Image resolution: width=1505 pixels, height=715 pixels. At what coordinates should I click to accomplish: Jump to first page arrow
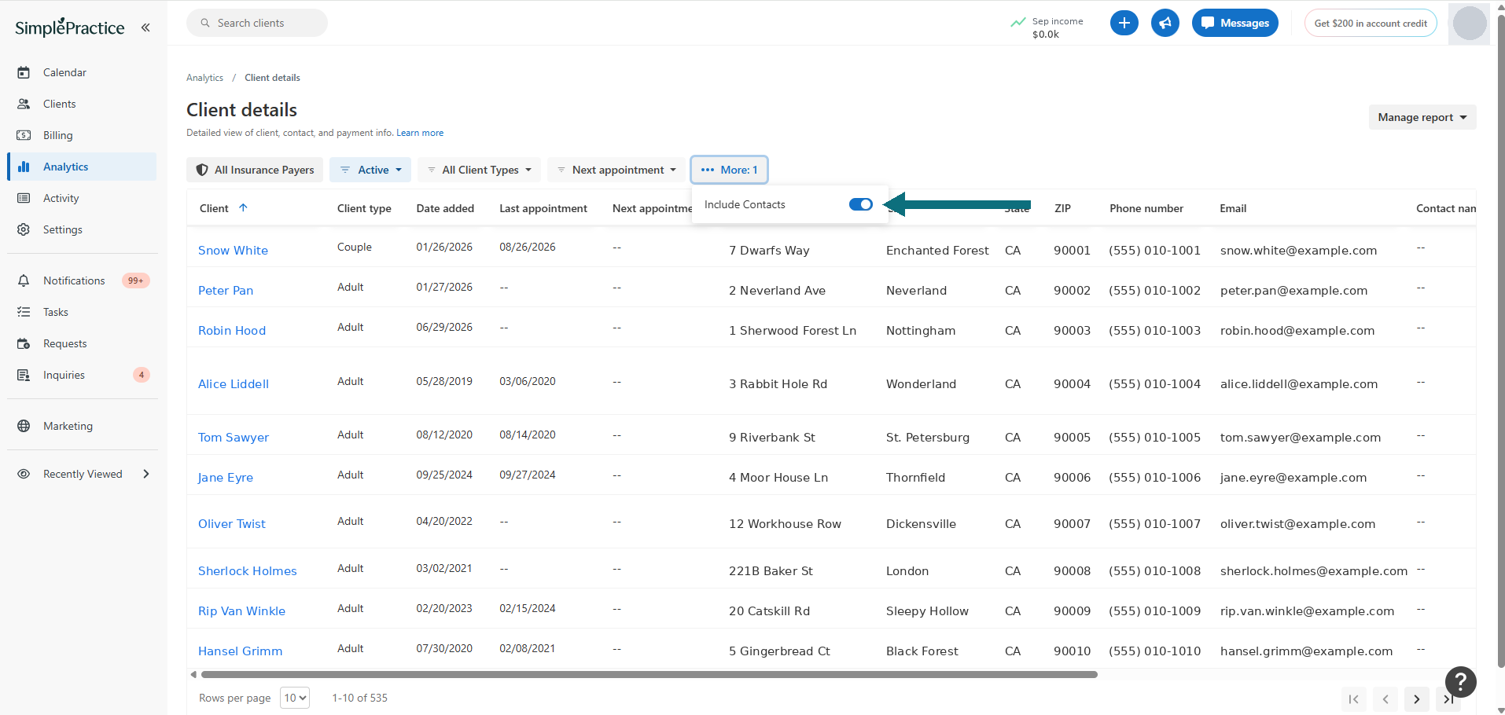1353,699
